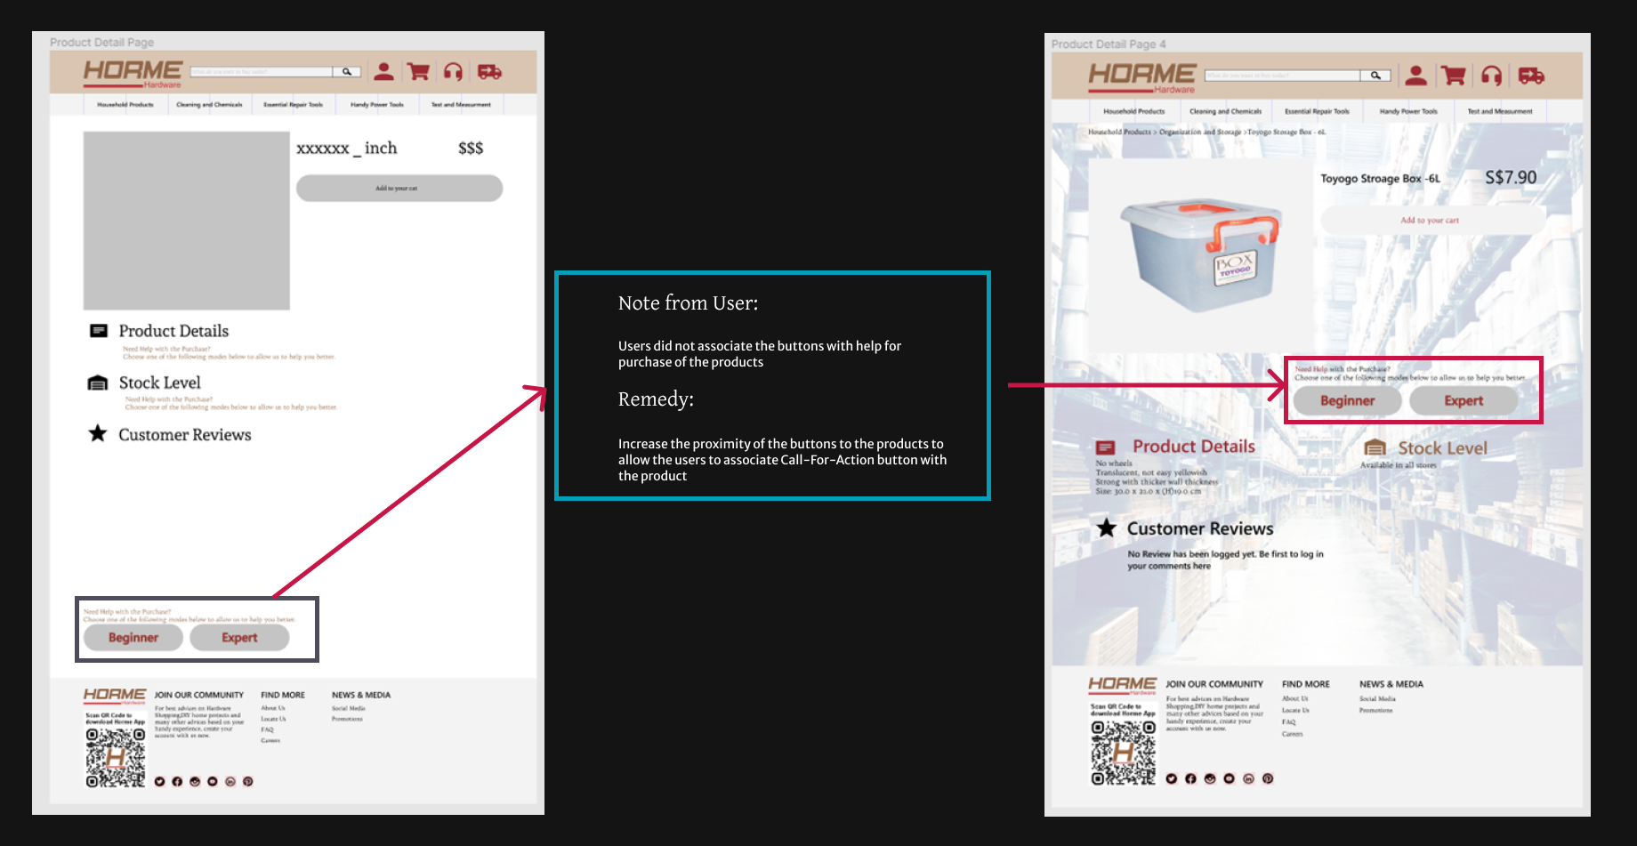Screen dimensions: 1637x846
Task: Click the headset support icon in the left wireframe header
Action: tap(453, 72)
